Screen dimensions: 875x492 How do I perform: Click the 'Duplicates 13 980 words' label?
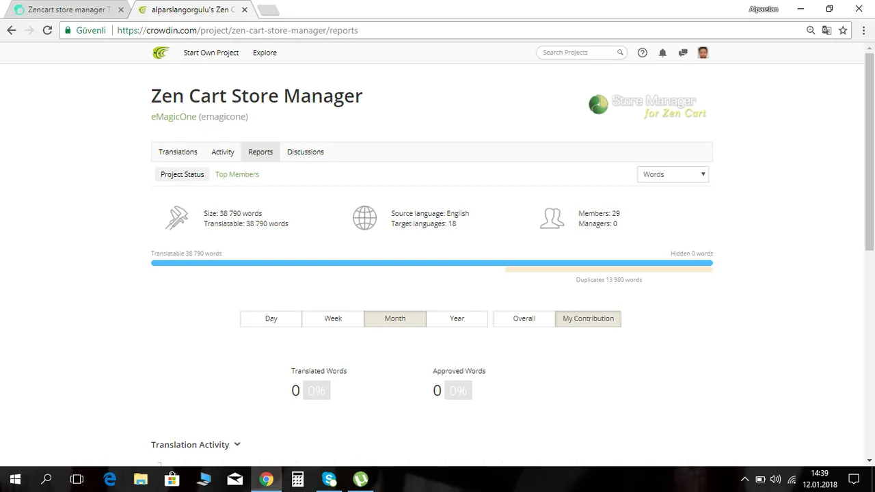pyautogui.click(x=608, y=279)
